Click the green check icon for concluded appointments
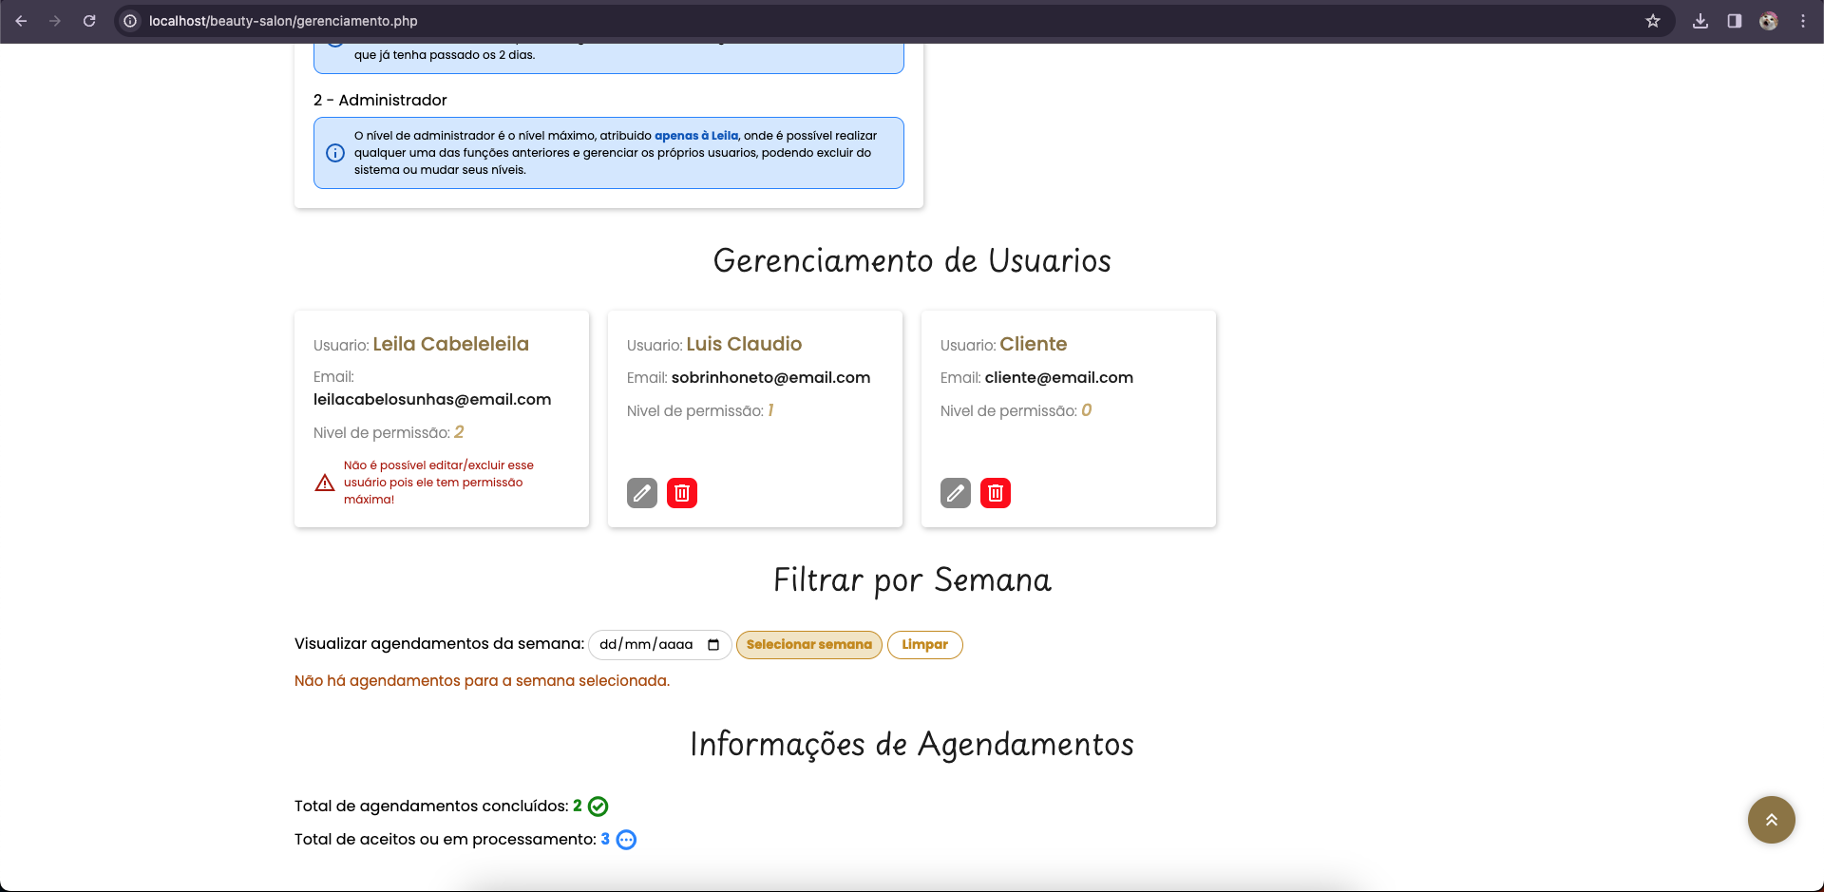 point(598,807)
